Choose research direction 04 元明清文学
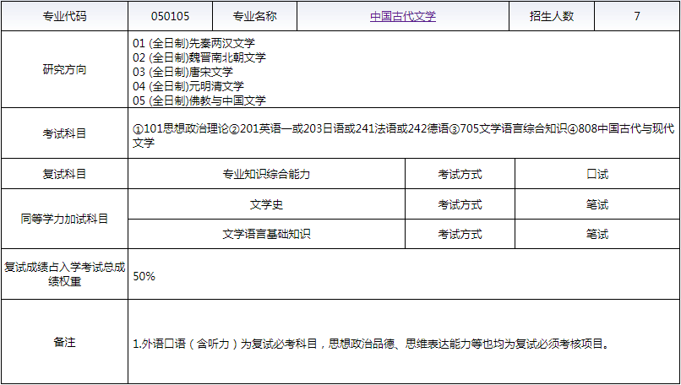The height and width of the screenshot is (385, 681). tap(188, 86)
